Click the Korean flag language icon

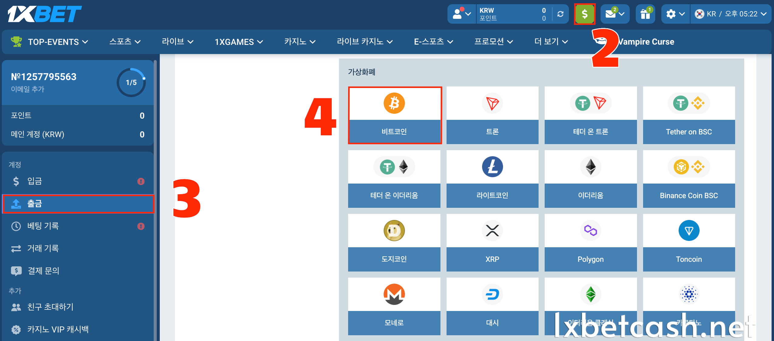pyautogui.click(x=699, y=14)
